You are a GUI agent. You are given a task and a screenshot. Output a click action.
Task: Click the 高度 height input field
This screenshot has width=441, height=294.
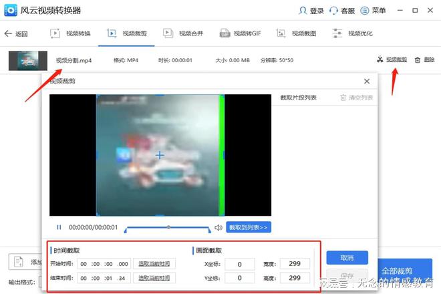[x=295, y=278]
